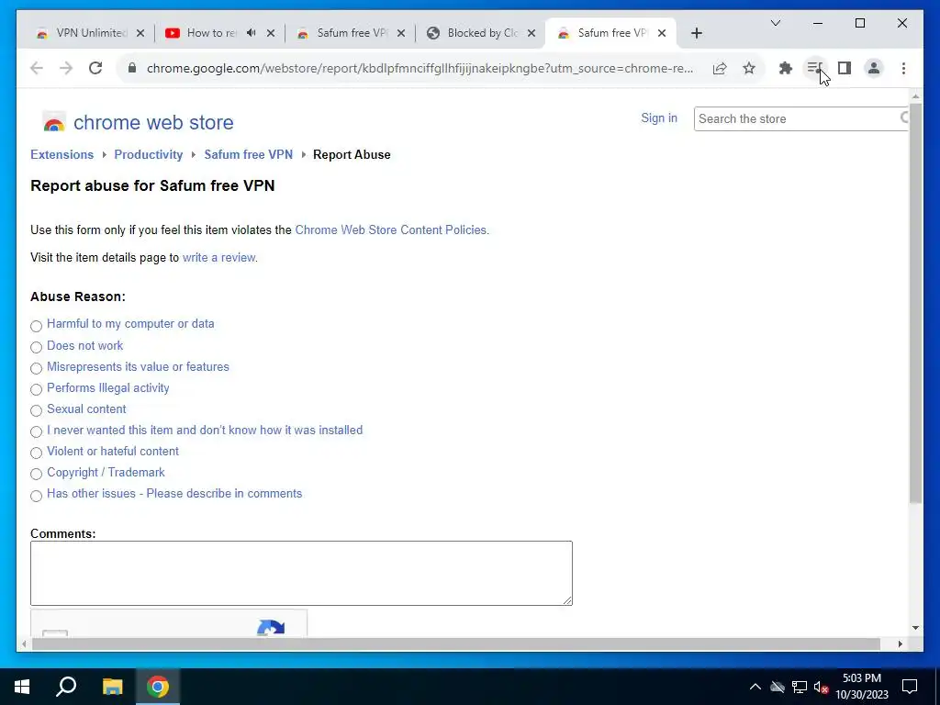This screenshot has width=940, height=705.
Task: Choose the Sexual content reason
Action: [37, 410]
